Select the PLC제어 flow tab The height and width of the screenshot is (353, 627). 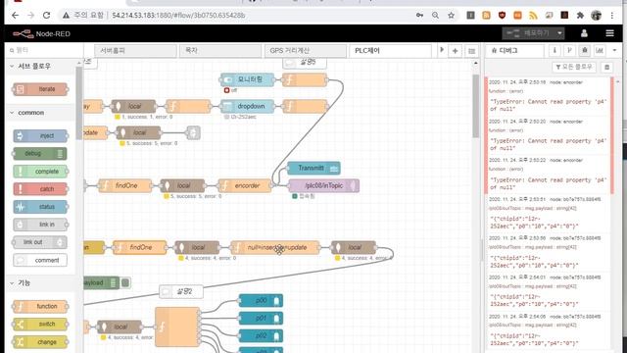coord(390,51)
